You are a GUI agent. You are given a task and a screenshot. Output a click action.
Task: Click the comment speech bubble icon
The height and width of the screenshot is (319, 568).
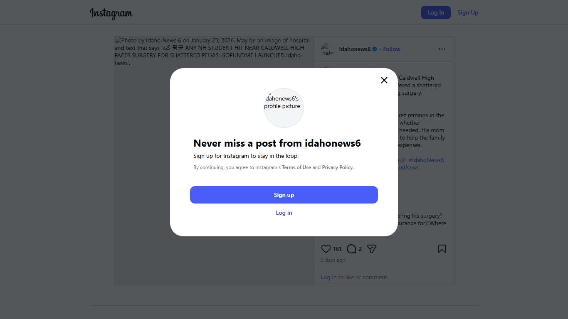coord(351,249)
